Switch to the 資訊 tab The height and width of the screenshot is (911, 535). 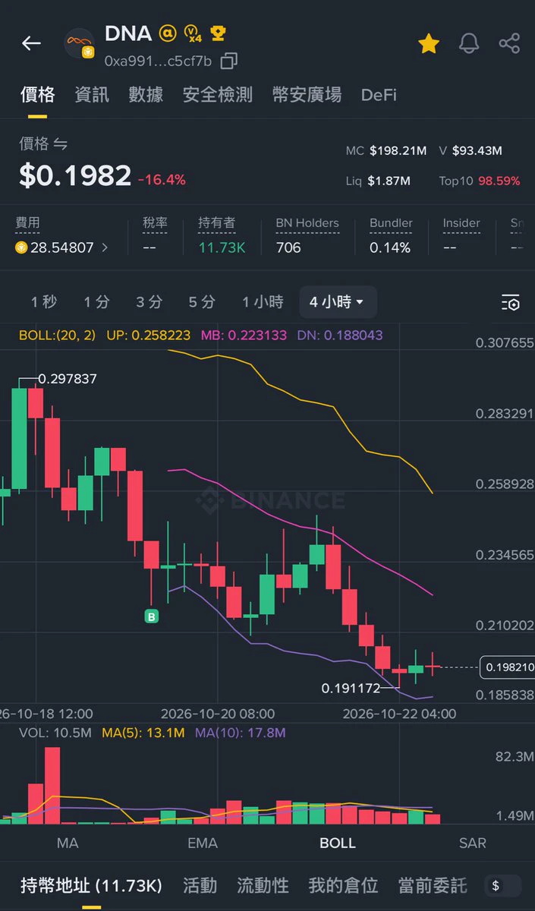click(92, 95)
